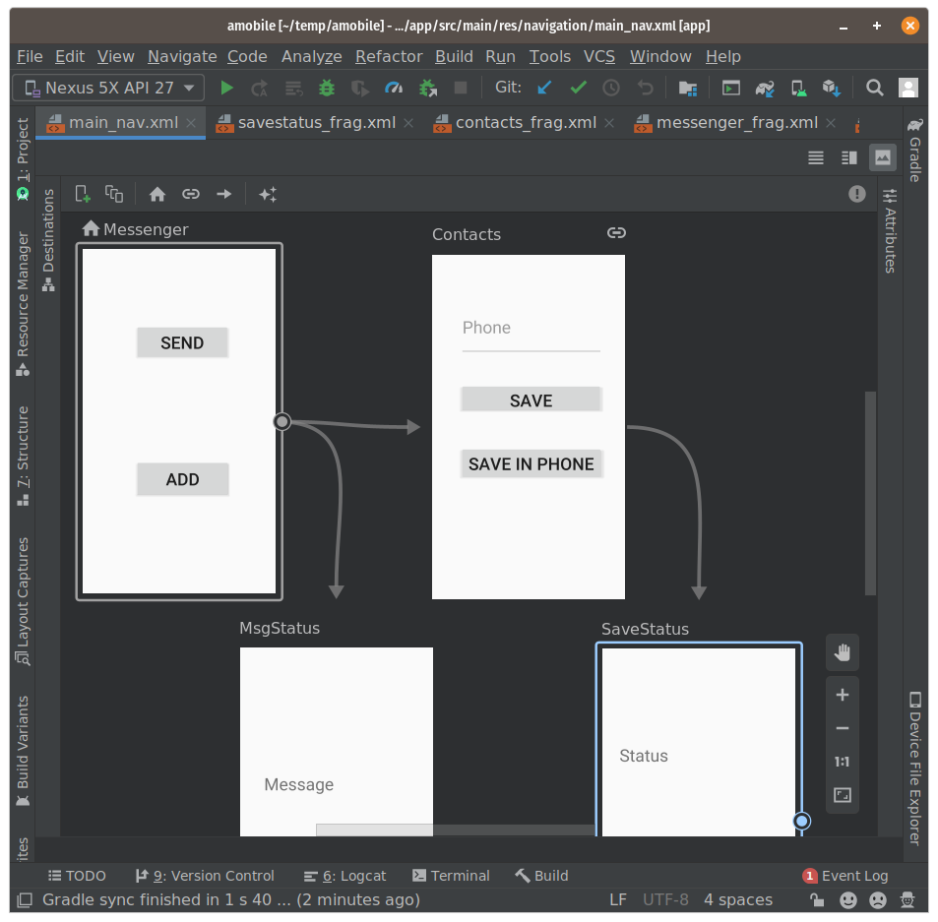Expand the Destinations side panel

click(48, 240)
